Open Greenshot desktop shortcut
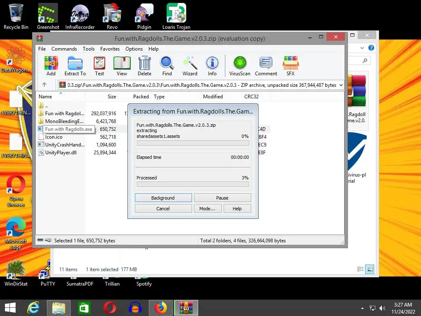This screenshot has height=316, width=421. pyautogui.click(x=48, y=16)
